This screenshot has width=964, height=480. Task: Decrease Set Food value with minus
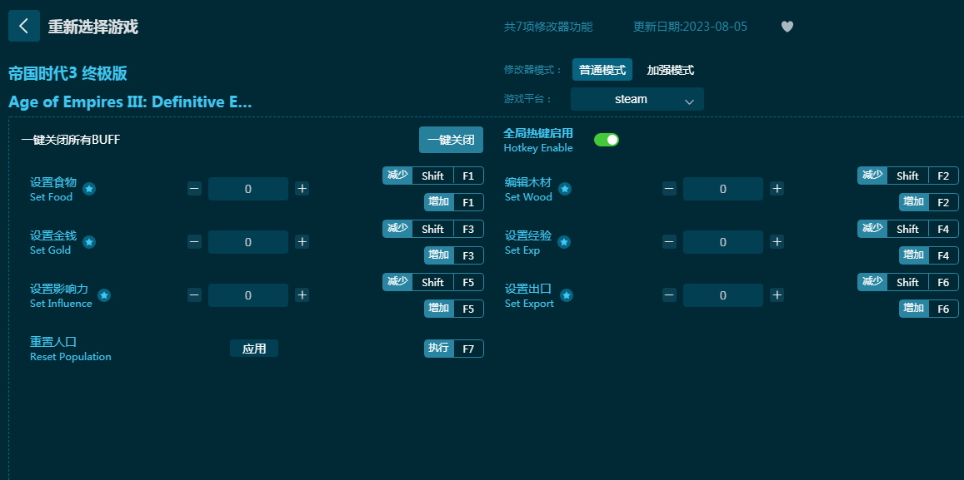coord(194,189)
